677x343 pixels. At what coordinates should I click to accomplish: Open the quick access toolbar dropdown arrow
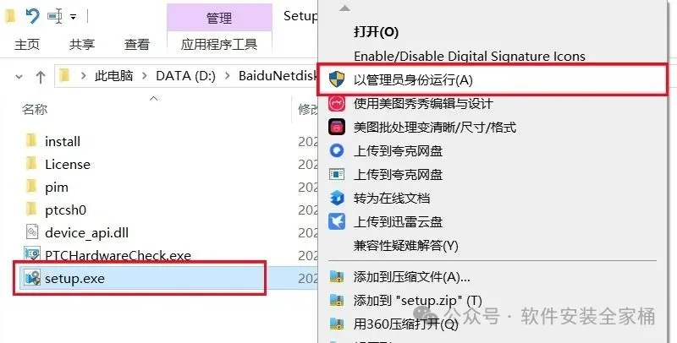coord(74,17)
